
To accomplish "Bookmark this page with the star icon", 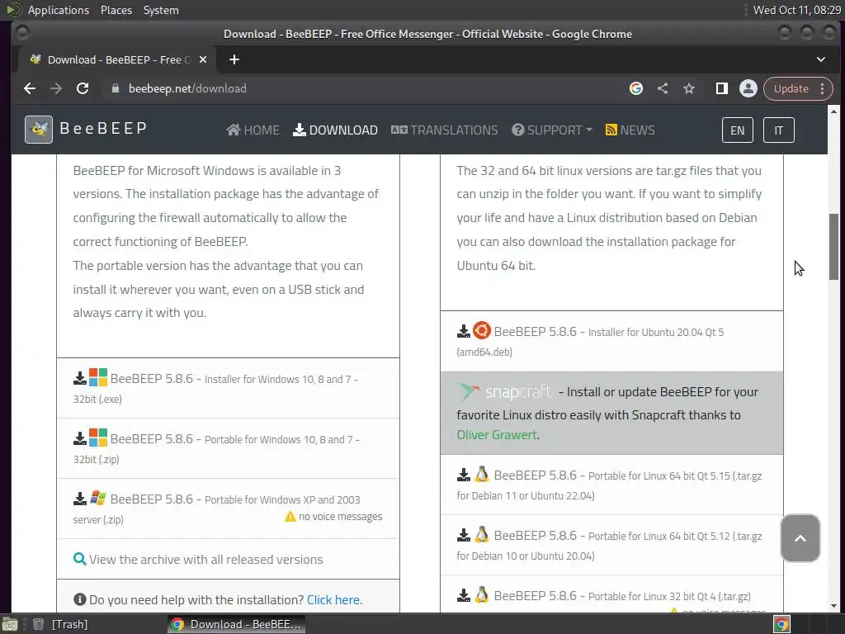I will click(689, 88).
